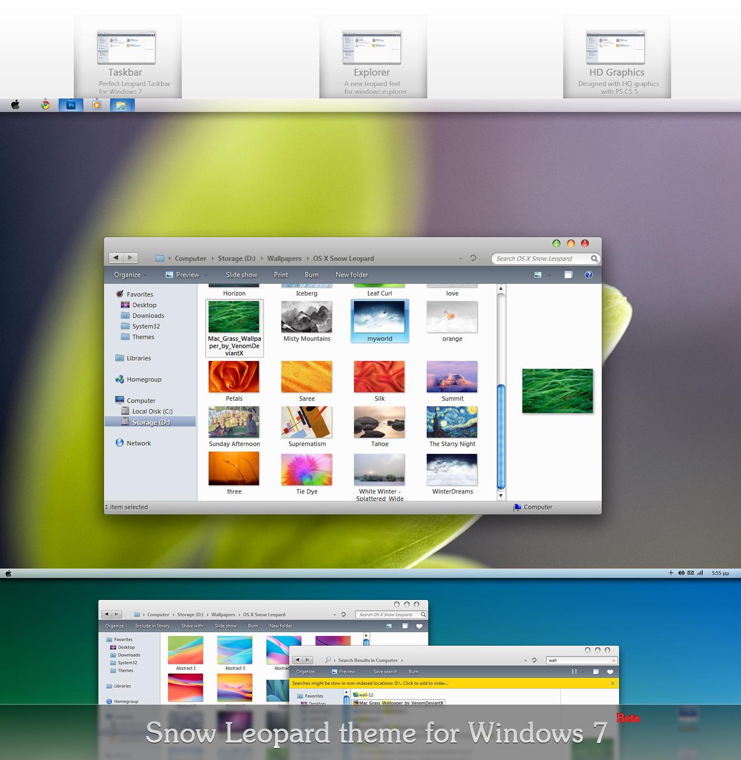This screenshot has height=760, width=741.
Task: Expand the Preview dropdown arrow in the main toolbar
Action: 206,275
